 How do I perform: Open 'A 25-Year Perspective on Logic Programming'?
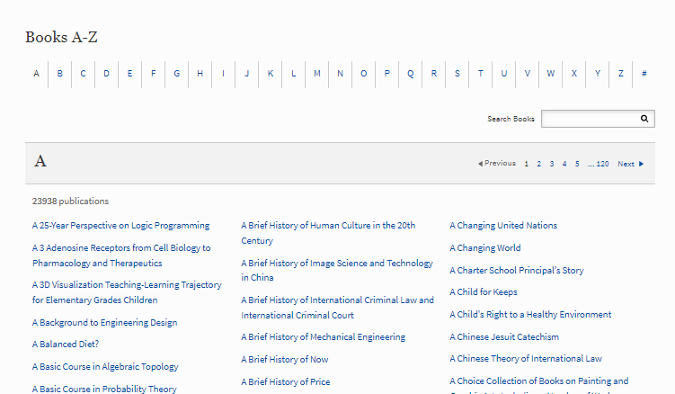(120, 226)
